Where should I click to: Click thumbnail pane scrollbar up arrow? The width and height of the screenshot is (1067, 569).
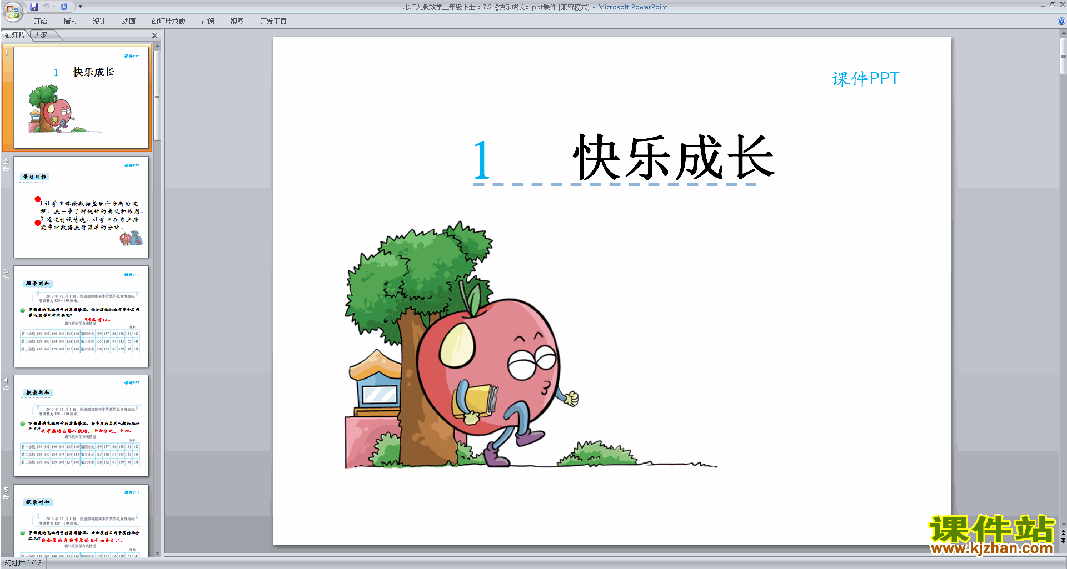[157, 46]
